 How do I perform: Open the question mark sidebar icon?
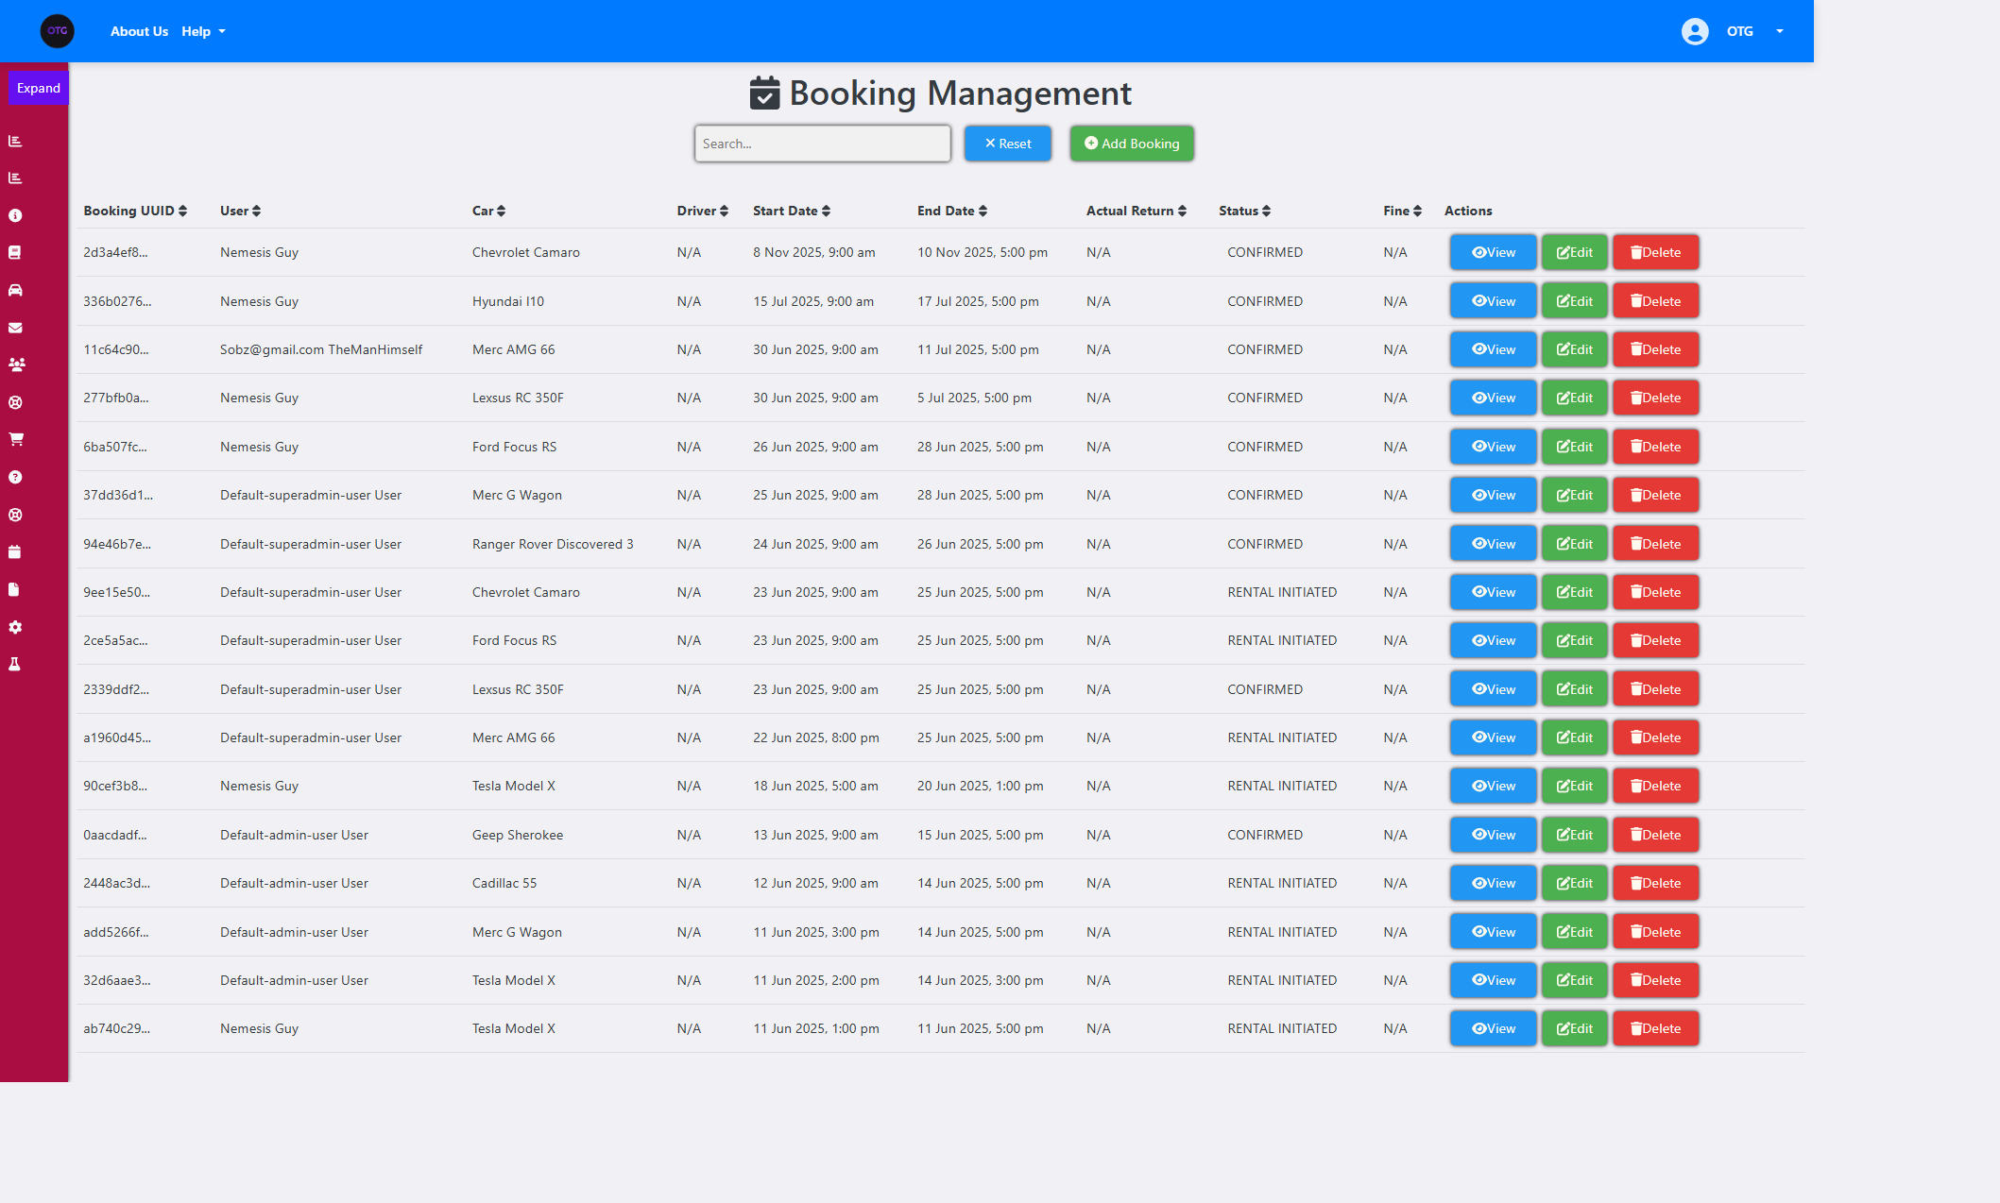point(15,477)
